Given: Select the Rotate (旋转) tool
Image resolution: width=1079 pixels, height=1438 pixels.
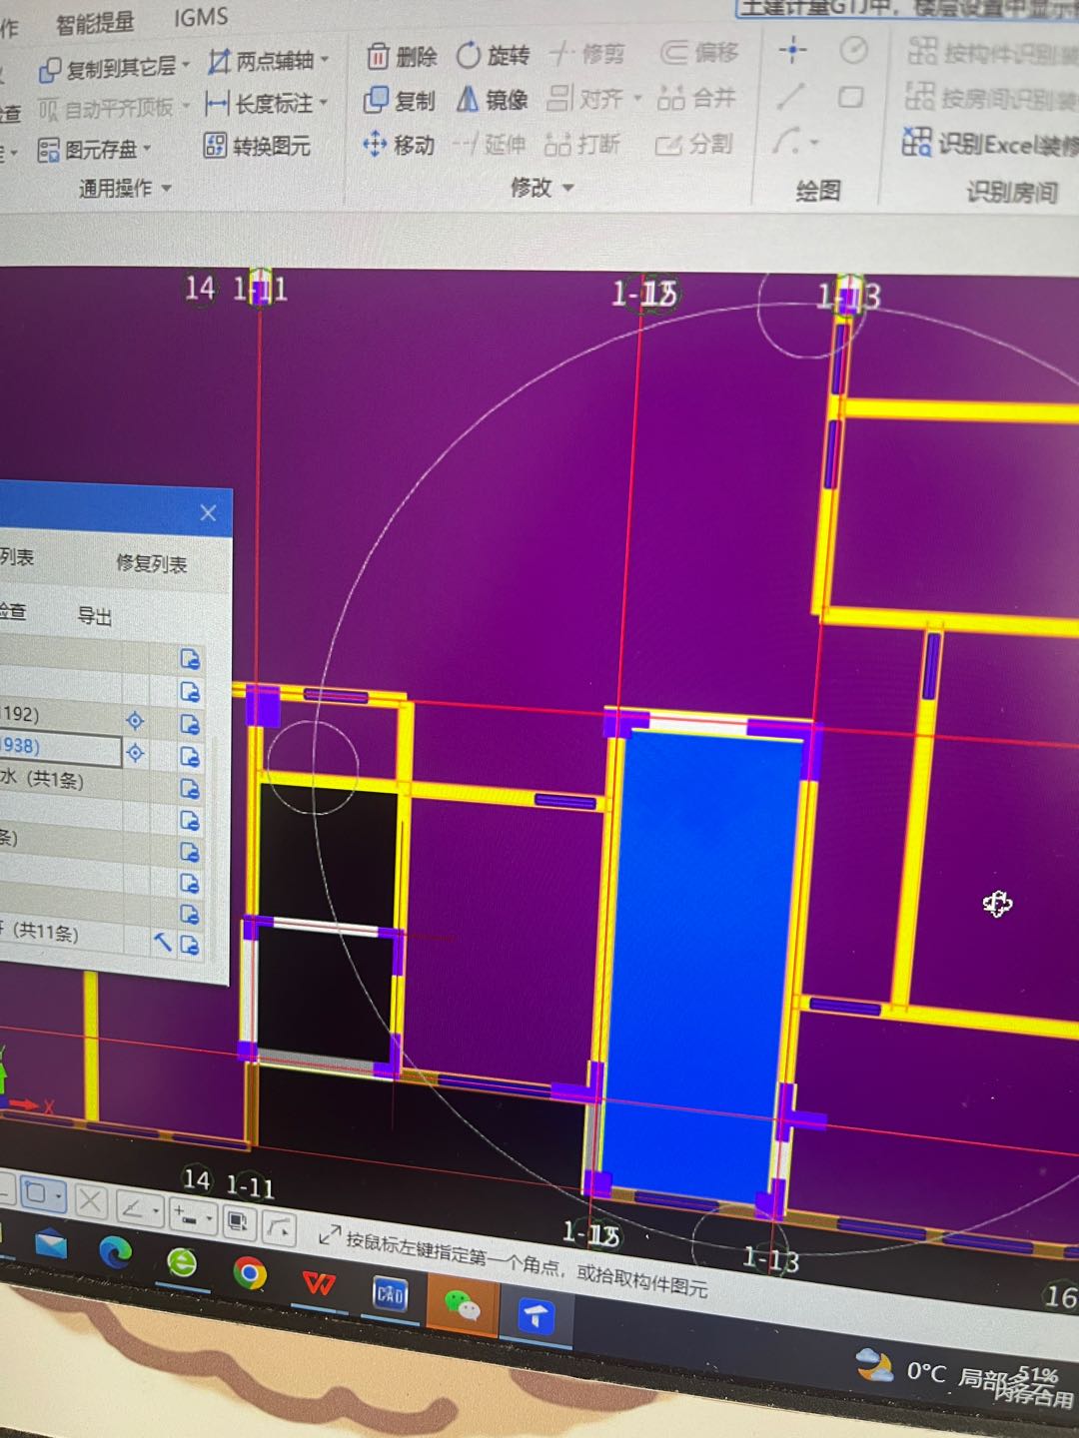Looking at the screenshot, I should coord(493,55).
